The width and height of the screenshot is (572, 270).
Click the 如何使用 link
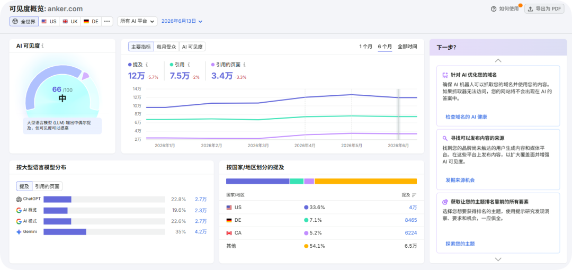coord(508,9)
